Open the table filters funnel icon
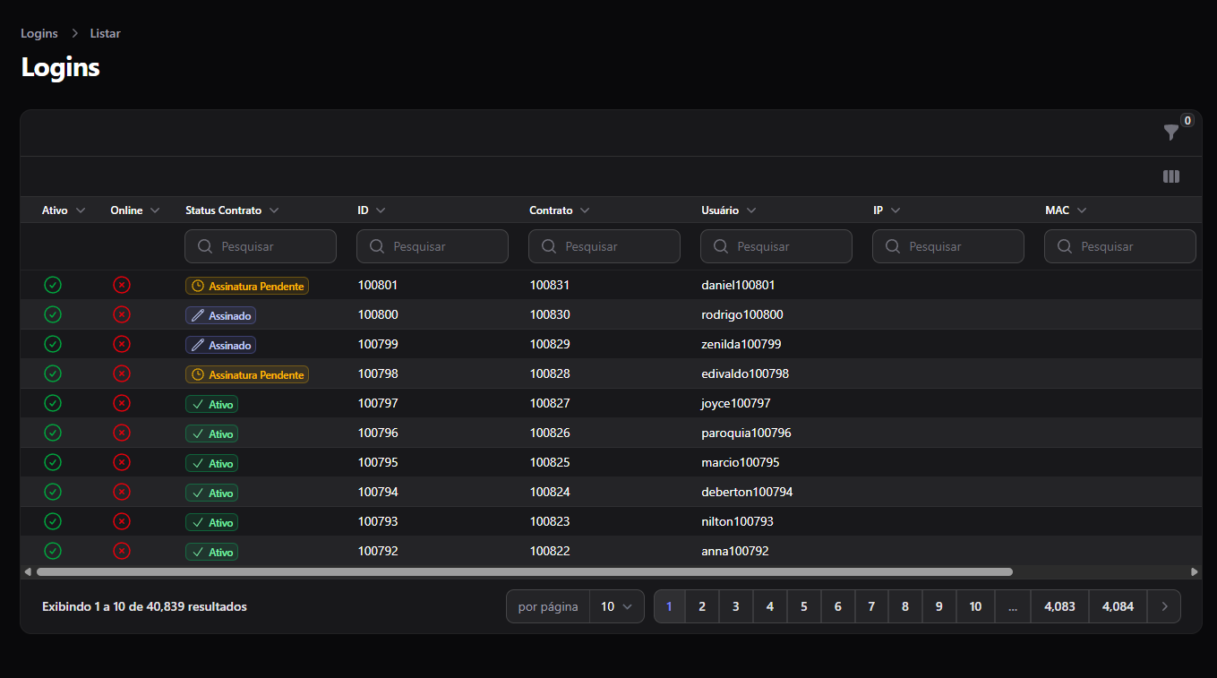 [1170, 133]
